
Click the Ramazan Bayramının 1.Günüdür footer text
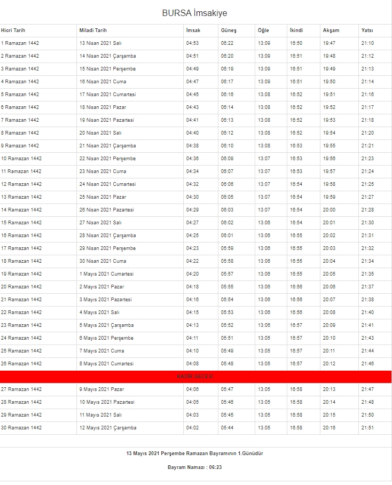click(x=194, y=453)
